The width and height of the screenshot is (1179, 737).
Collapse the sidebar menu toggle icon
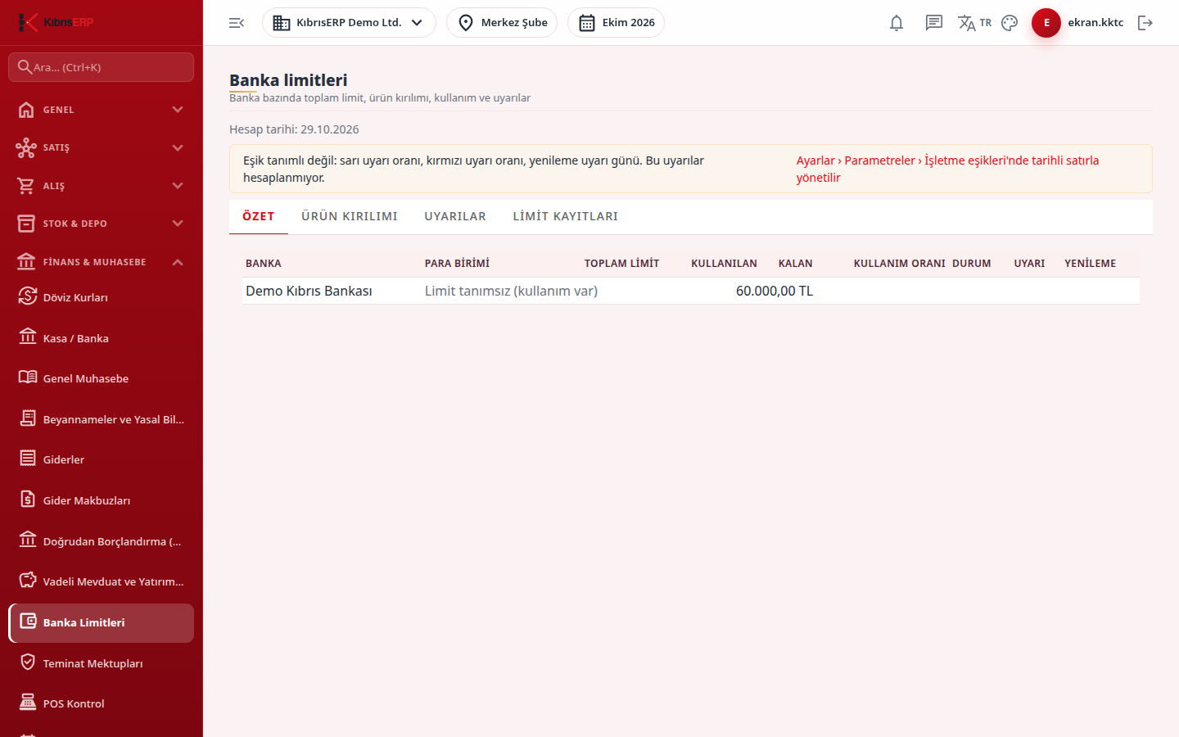point(237,23)
